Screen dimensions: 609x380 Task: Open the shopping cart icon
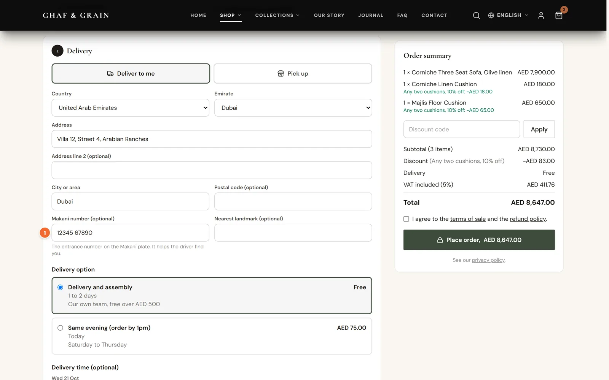[x=559, y=15]
